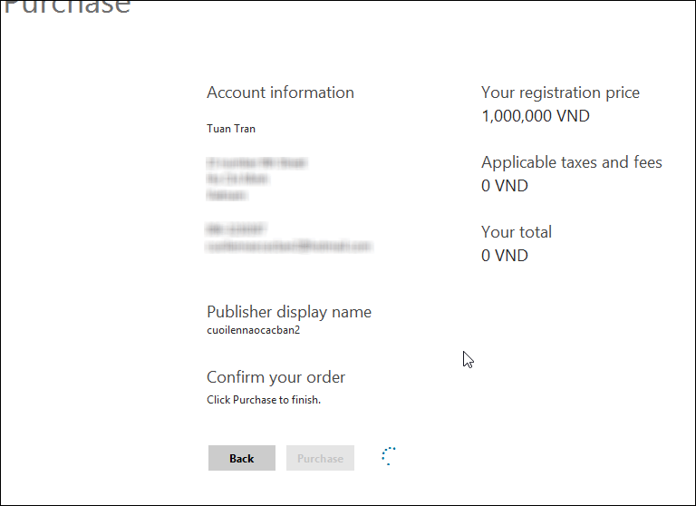Click the publisher name cuoilennaocacban2
This screenshot has height=506, width=696.
point(253,330)
